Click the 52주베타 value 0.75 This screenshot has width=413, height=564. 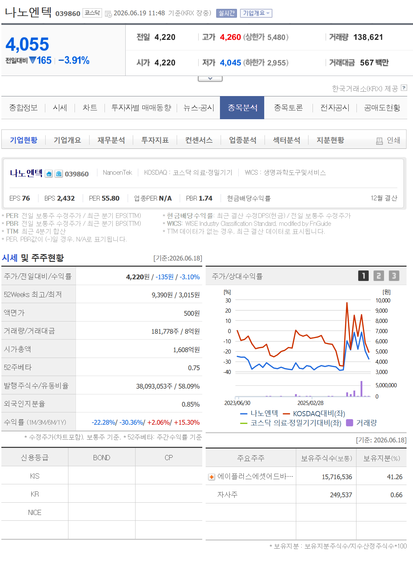pos(194,368)
